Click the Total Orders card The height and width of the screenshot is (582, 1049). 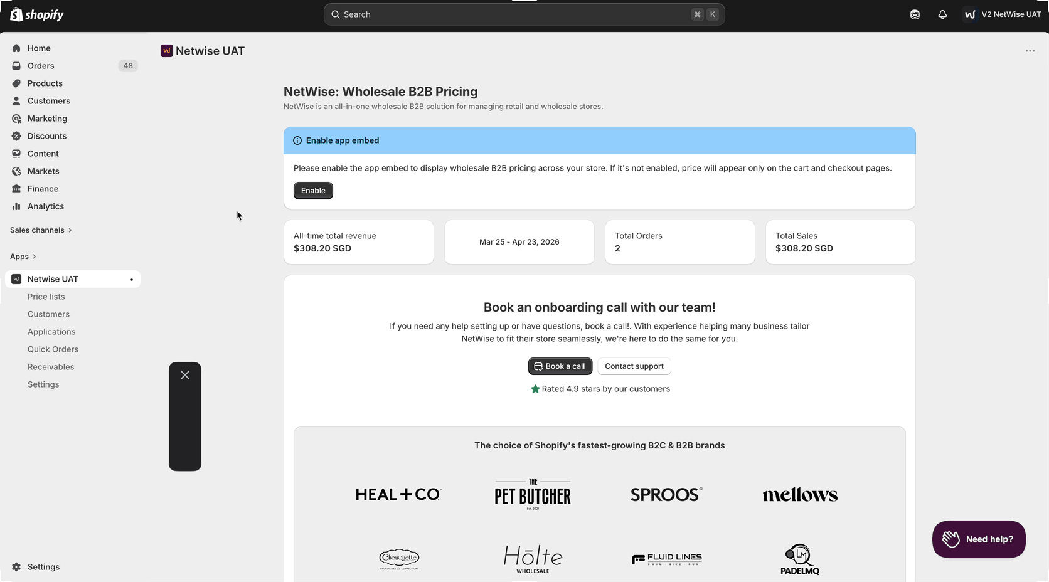(x=680, y=242)
